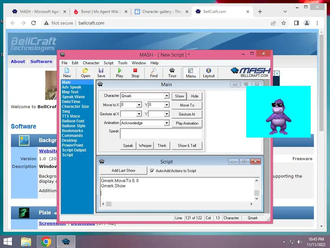Click the Add Last Show button
The width and height of the screenshot is (330, 248).
click(123, 170)
